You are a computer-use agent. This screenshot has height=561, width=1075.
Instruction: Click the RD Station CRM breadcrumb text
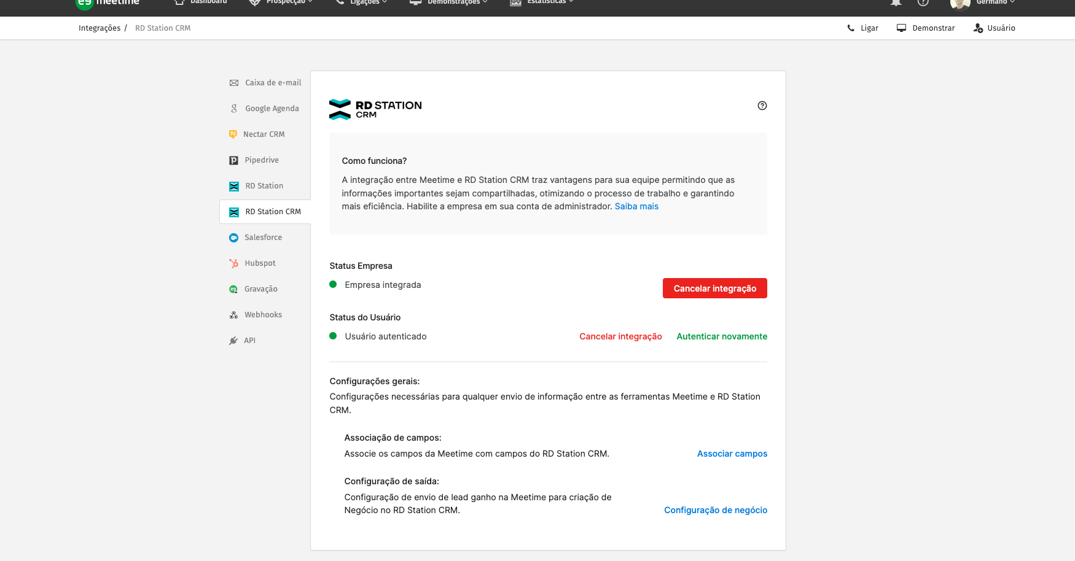pyautogui.click(x=163, y=28)
